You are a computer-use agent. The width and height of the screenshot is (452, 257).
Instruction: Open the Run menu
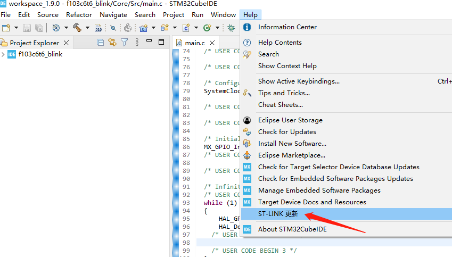click(x=198, y=15)
